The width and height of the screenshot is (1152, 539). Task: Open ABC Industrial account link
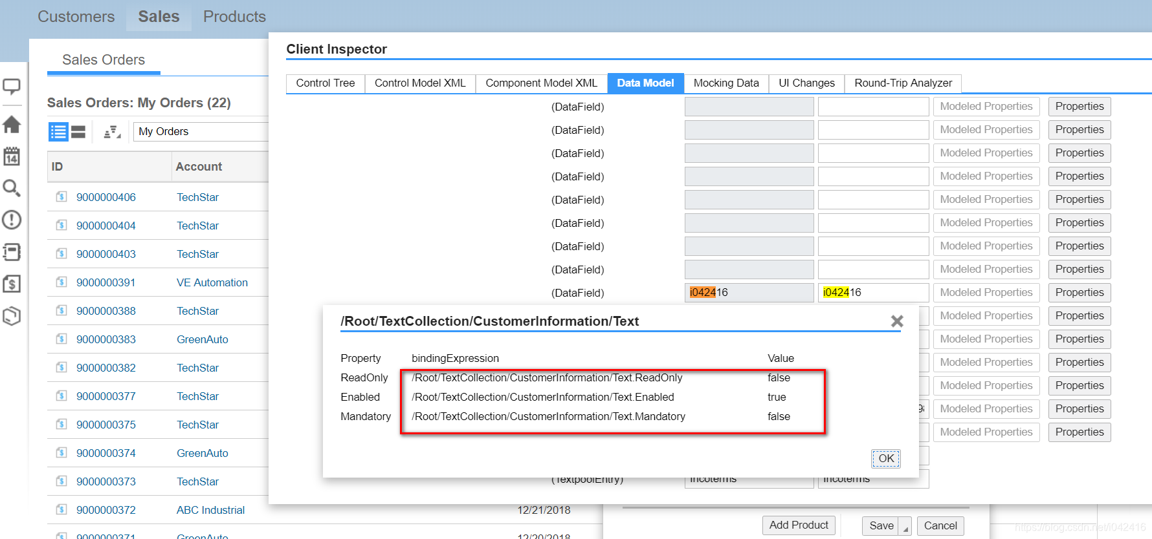211,510
